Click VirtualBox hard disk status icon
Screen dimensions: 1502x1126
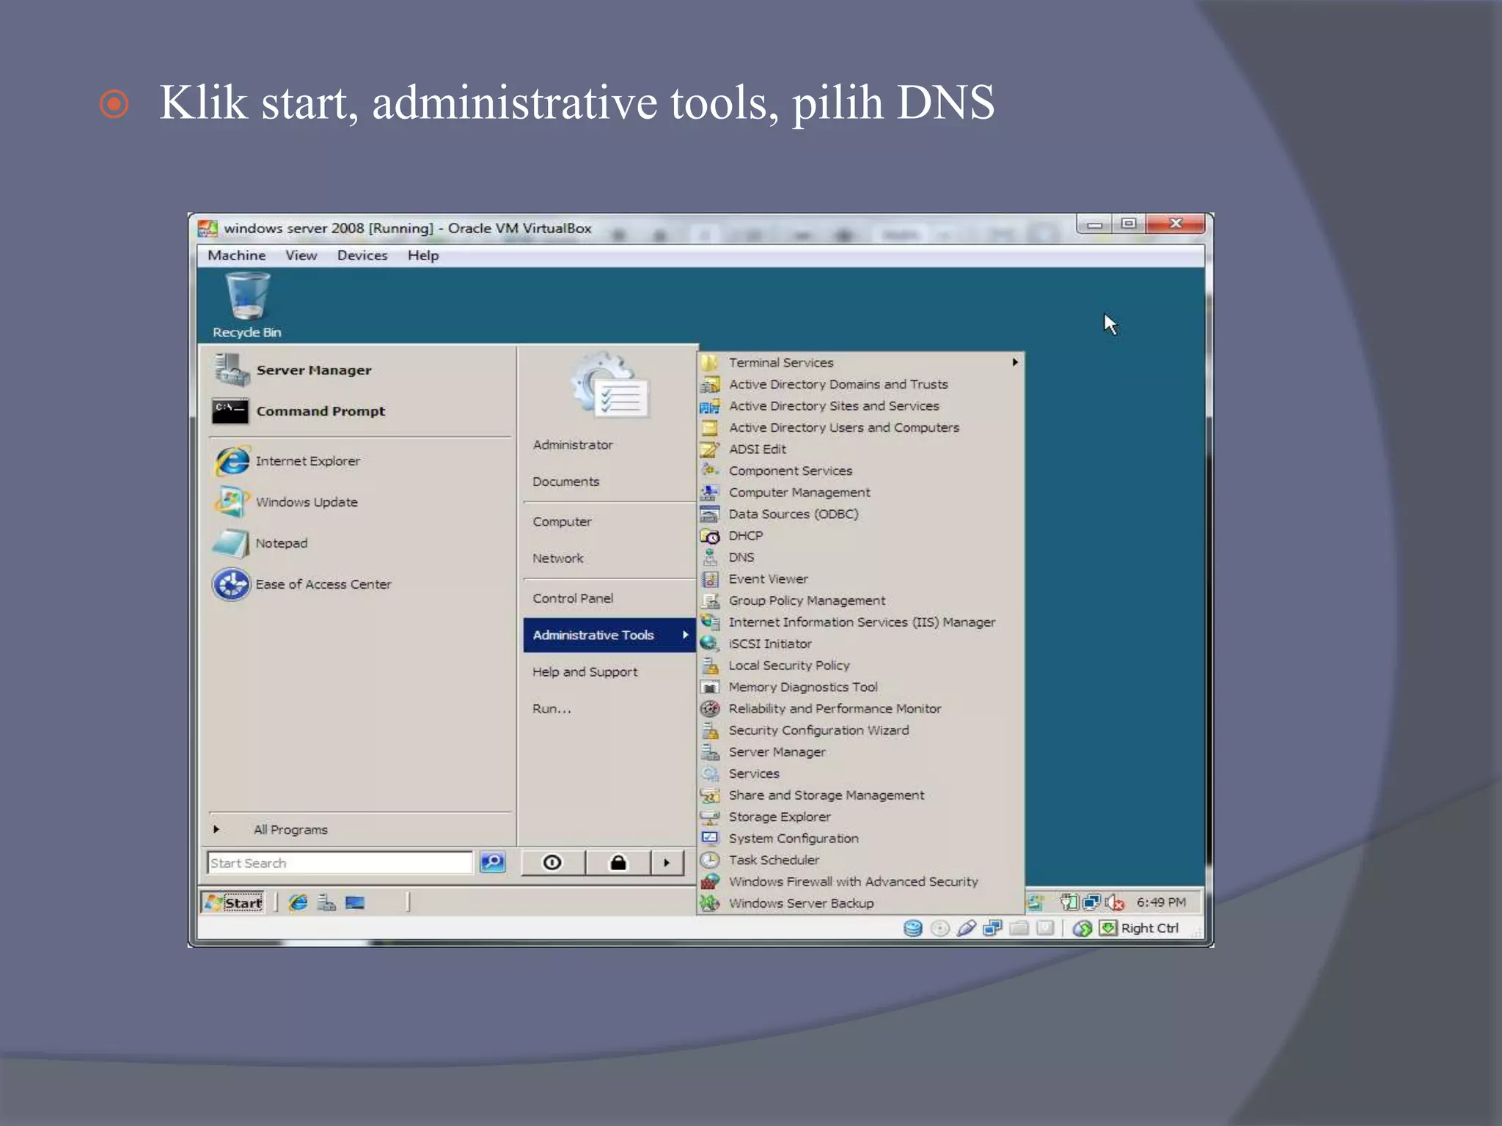coord(913,928)
